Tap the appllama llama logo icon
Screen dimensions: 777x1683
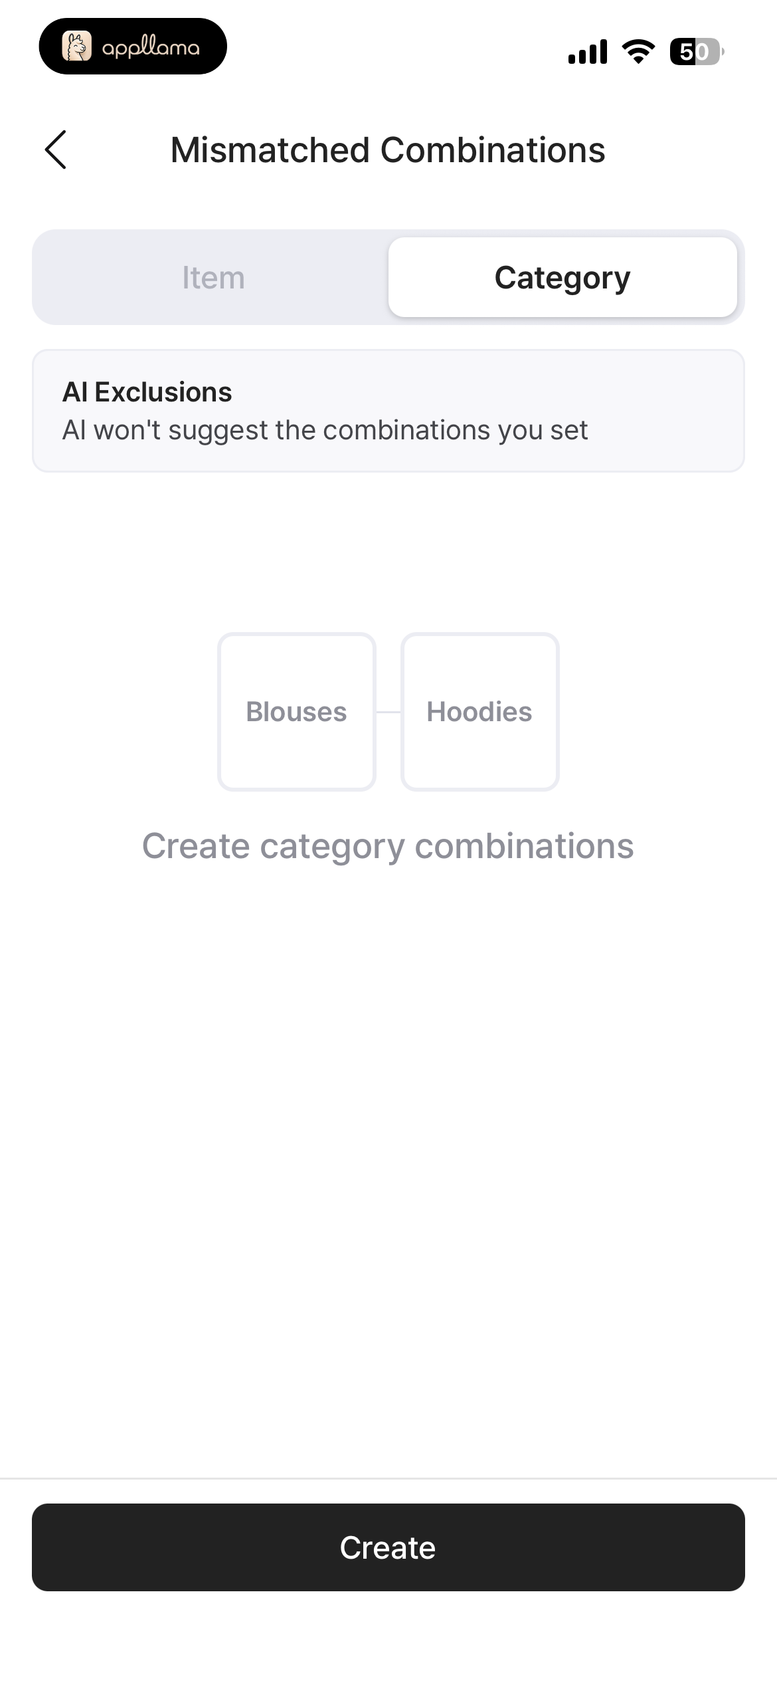(x=76, y=47)
